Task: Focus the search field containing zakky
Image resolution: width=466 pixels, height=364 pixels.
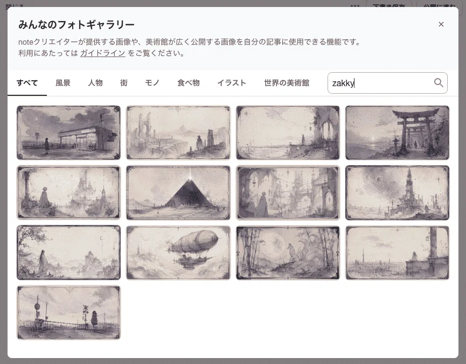Action: tap(387, 83)
